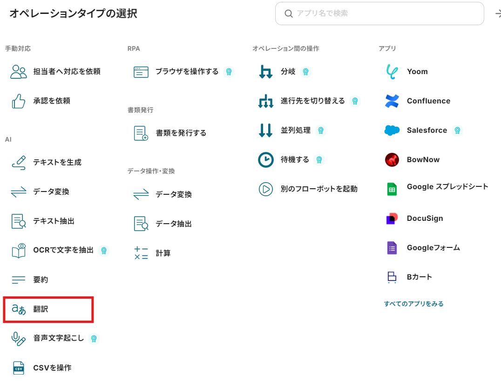Click the 翻訳 translation icon
Image resolution: width=501 pixels, height=383 pixels.
point(19,309)
